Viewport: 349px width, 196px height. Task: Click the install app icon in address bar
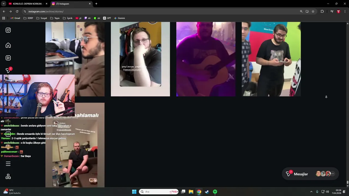(307, 11)
